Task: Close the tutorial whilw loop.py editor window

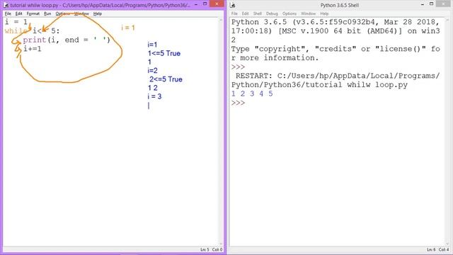Action: [217, 4]
